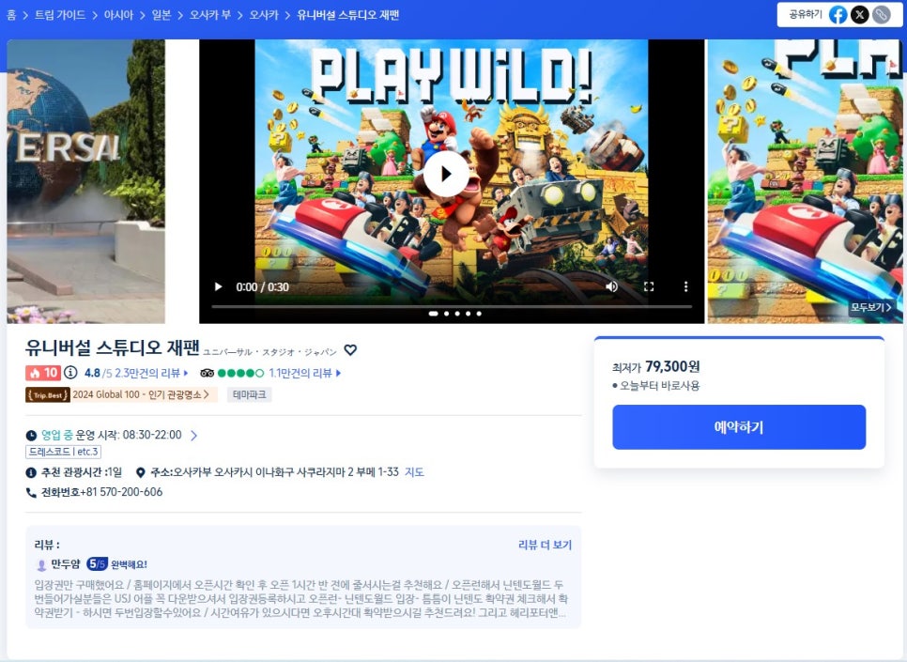The width and height of the screenshot is (907, 662).
Task: Select the last carousel dot indicator
Action: pyautogui.click(x=479, y=314)
